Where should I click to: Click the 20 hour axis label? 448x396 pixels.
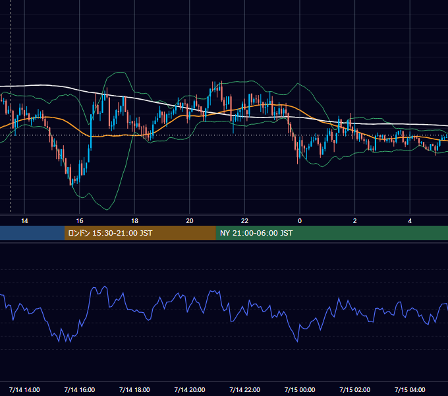point(190,221)
